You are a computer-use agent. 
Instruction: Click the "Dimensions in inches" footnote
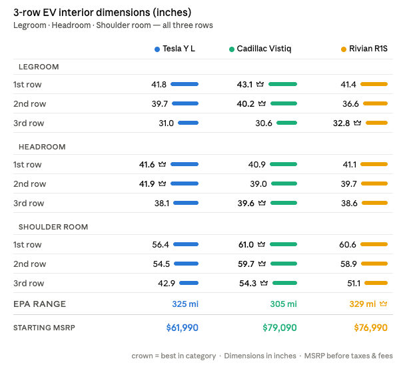tap(260, 356)
